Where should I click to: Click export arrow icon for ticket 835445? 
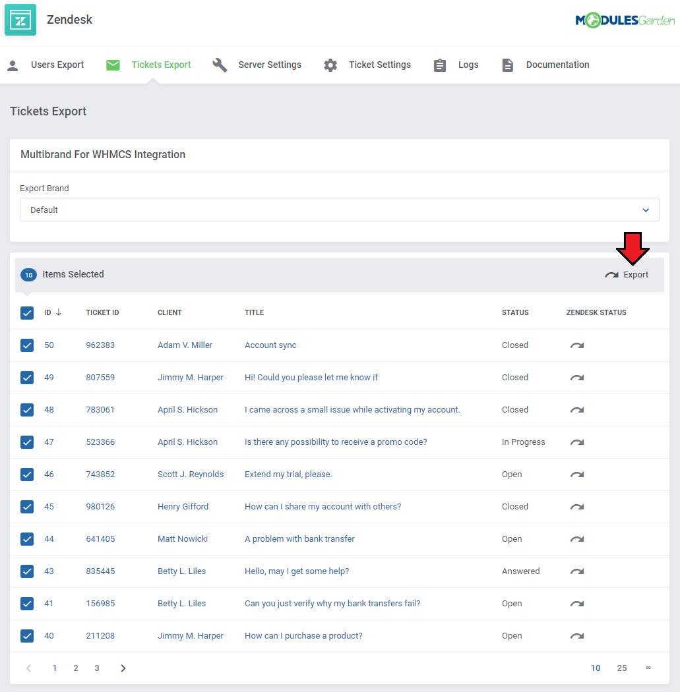(577, 571)
